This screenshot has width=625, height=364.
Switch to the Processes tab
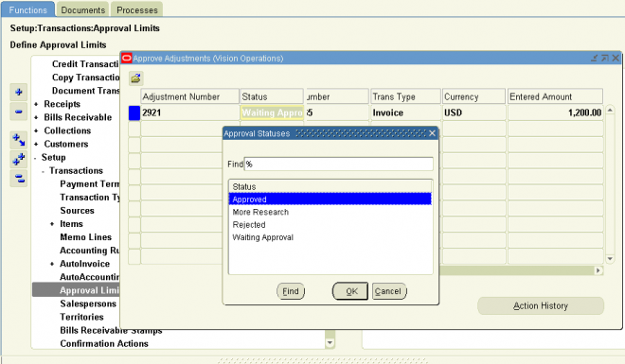(x=136, y=10)
